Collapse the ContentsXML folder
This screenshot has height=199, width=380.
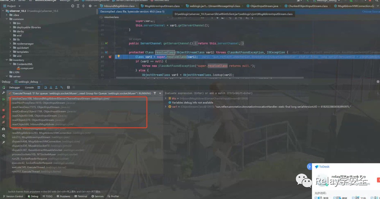tap(10, 64)
